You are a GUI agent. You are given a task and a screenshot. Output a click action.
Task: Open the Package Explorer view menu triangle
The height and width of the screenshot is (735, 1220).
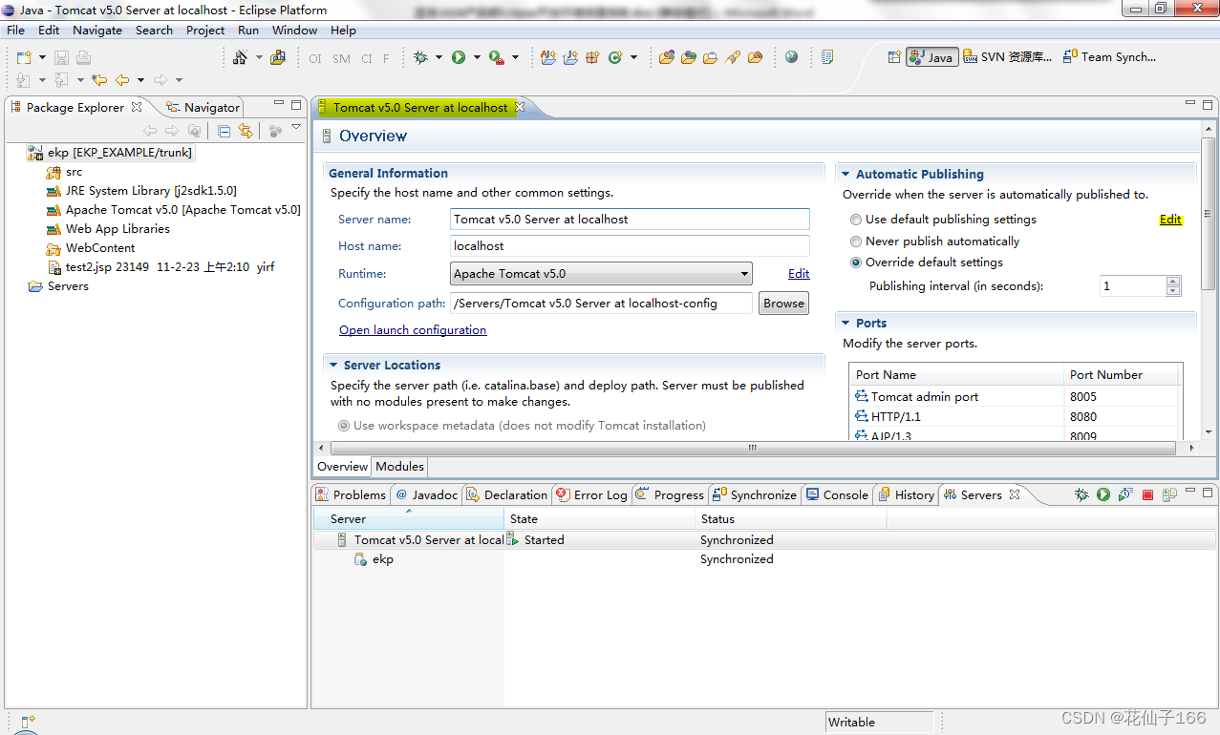click(x=296, y=128)
